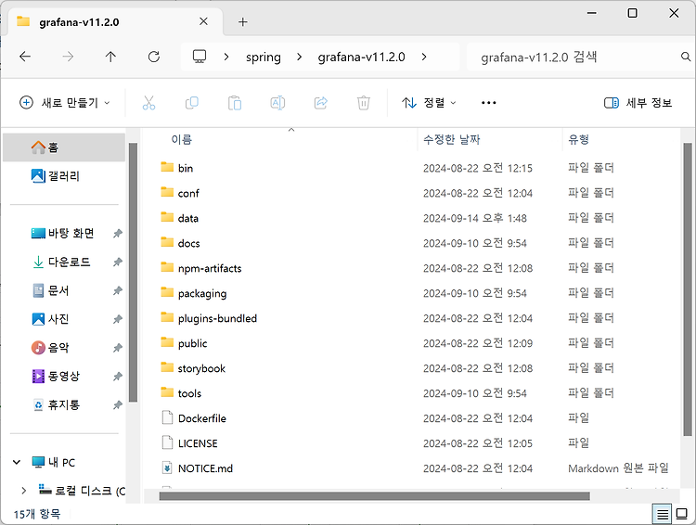Click the forward navigation arrow
696x525 pixels.
point(68,57)
